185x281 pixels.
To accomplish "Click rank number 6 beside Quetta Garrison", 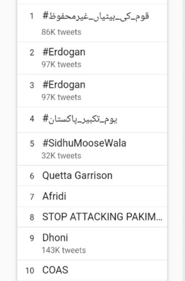I will 32,176.
